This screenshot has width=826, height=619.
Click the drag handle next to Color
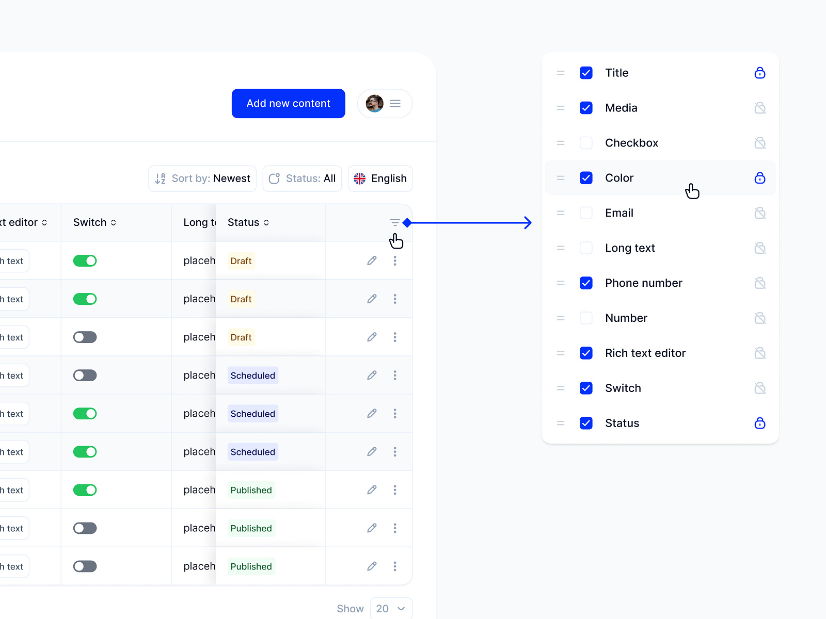[x=561, y=178]
